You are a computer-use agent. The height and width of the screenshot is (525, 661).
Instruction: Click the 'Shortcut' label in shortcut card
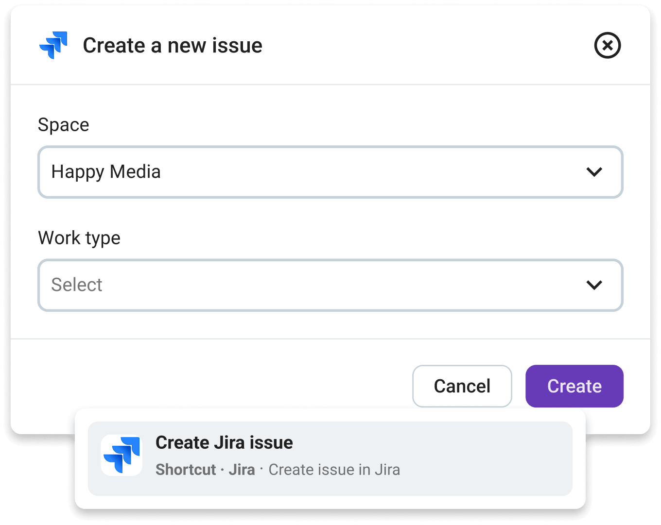tap(186, 470)
